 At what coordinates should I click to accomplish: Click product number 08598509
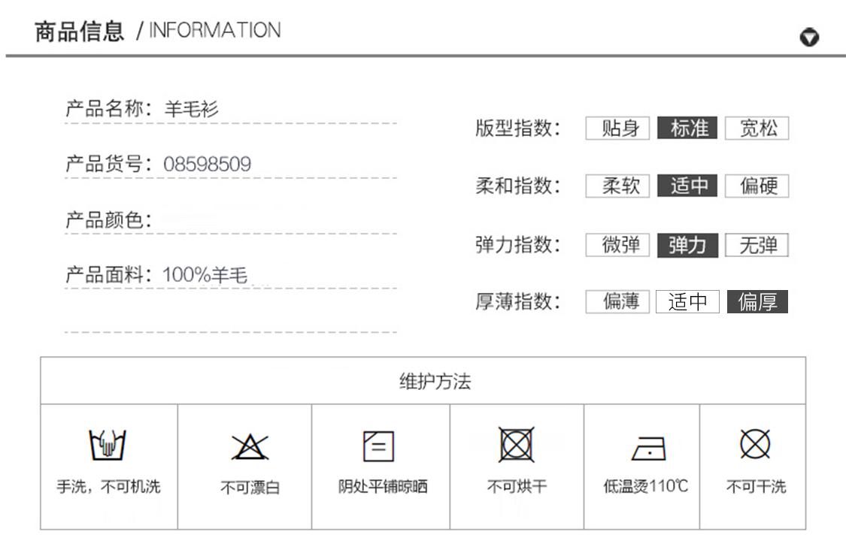point(208,164)
